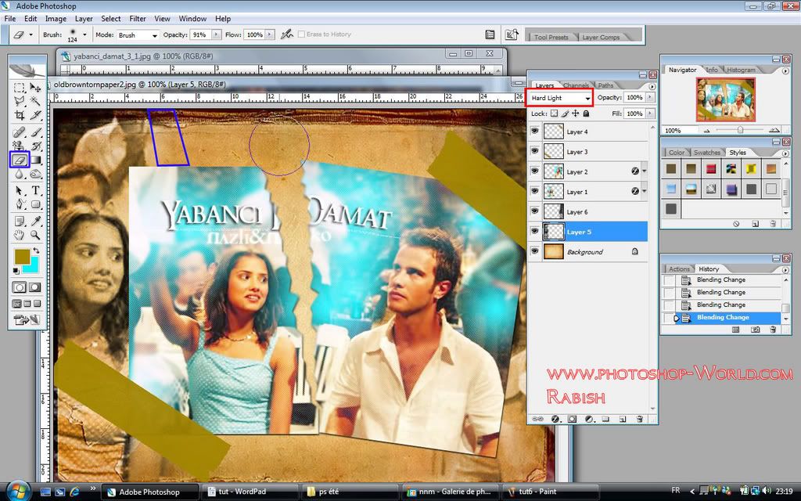Delete current state in History panel
Image resolution: width=801 pixels, height=501 pixels.
pyautogui.click(x=773, y=330)
